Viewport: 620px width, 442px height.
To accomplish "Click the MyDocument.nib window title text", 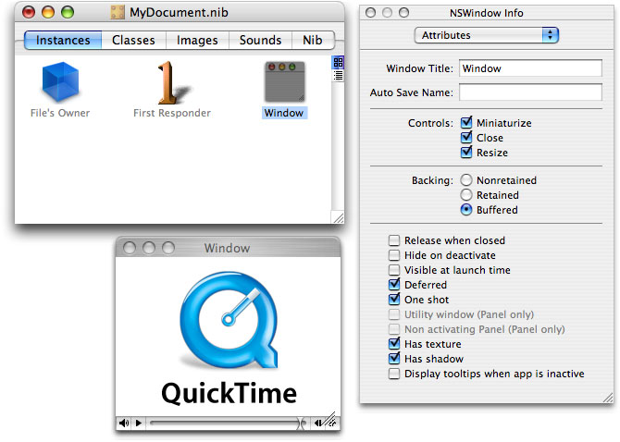I will point(179,12).
